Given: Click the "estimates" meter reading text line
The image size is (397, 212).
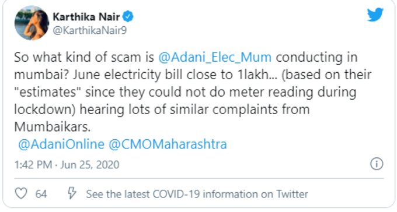Looking at the screenshot, I should coord(185,92).
